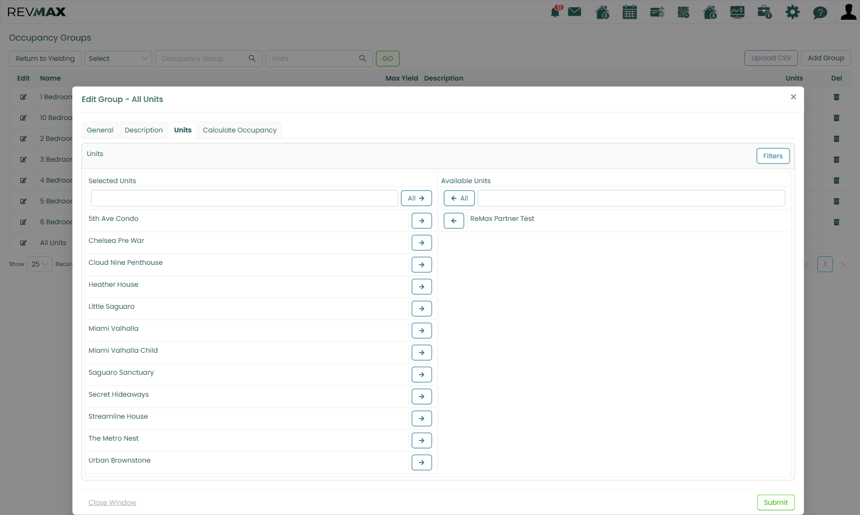Viewport: 860px width, 515px height.
Task: Click the trash icon in the 6 Bedroom row
Action: click(x=836, y=222)
